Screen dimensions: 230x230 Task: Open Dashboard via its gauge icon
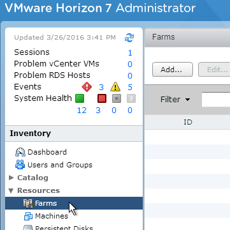(20, 152)
